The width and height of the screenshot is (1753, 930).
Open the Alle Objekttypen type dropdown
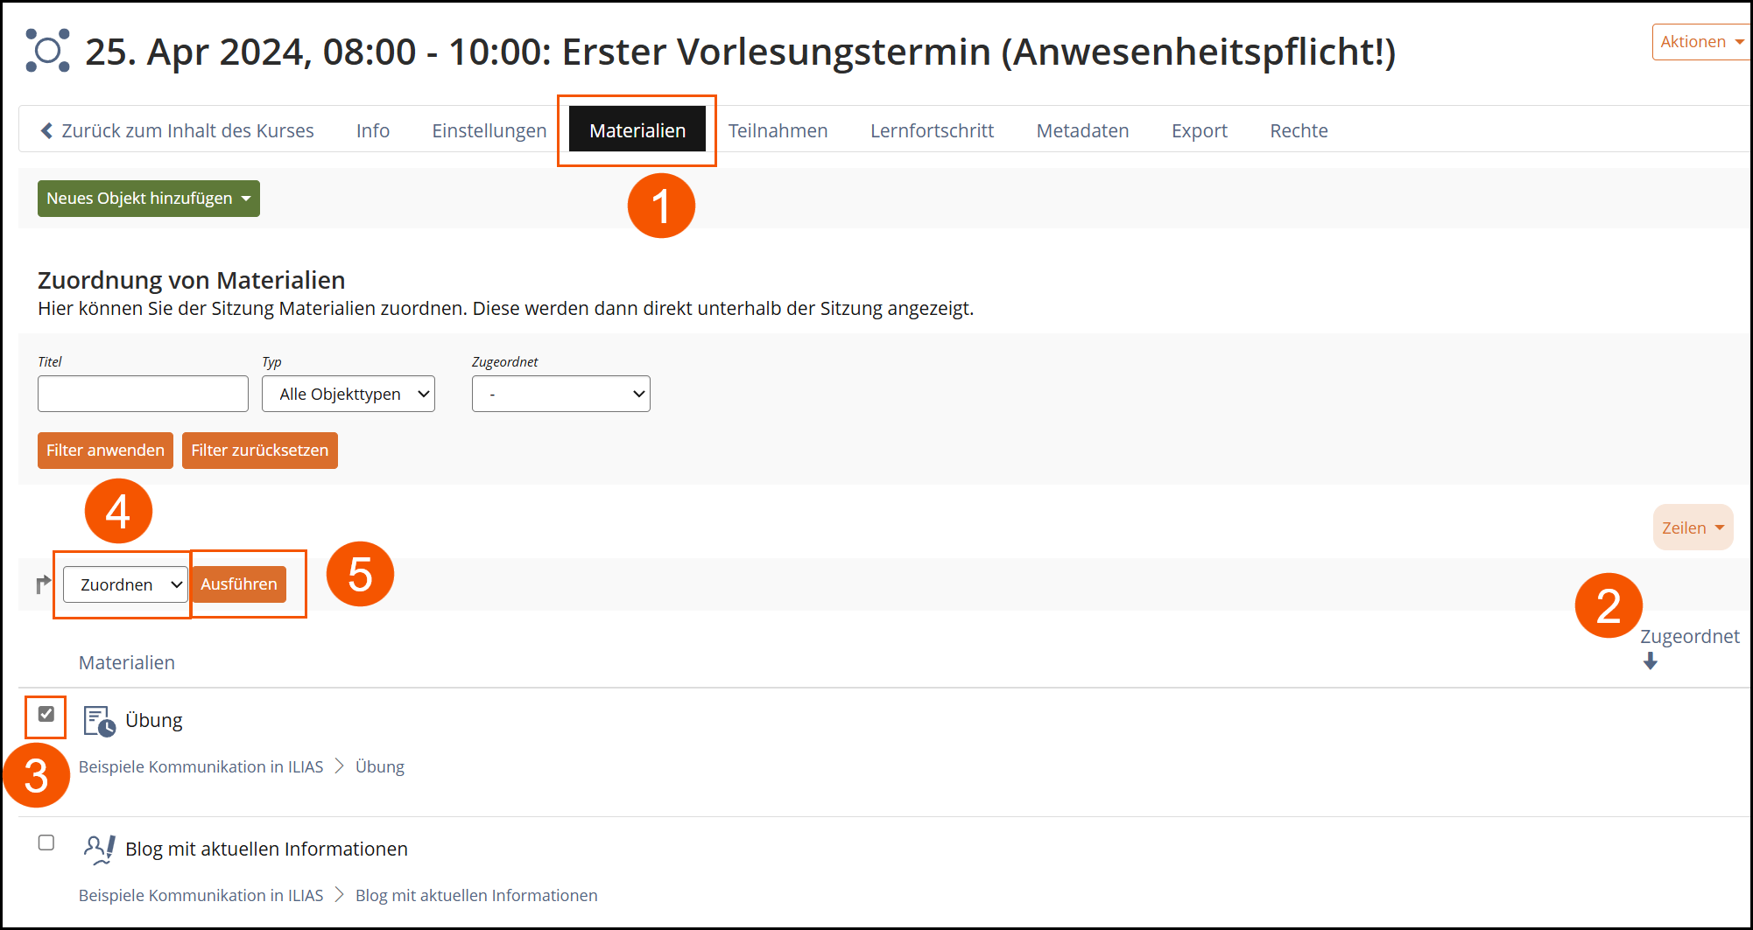[348, 394]
